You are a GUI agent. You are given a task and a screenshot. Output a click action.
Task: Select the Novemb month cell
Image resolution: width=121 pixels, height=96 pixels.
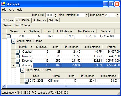pyautogui.click(x=27, y=56)
